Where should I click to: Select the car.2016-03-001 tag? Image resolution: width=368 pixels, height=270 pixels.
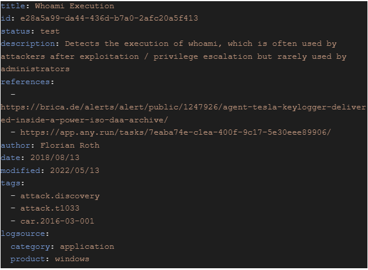57,221
